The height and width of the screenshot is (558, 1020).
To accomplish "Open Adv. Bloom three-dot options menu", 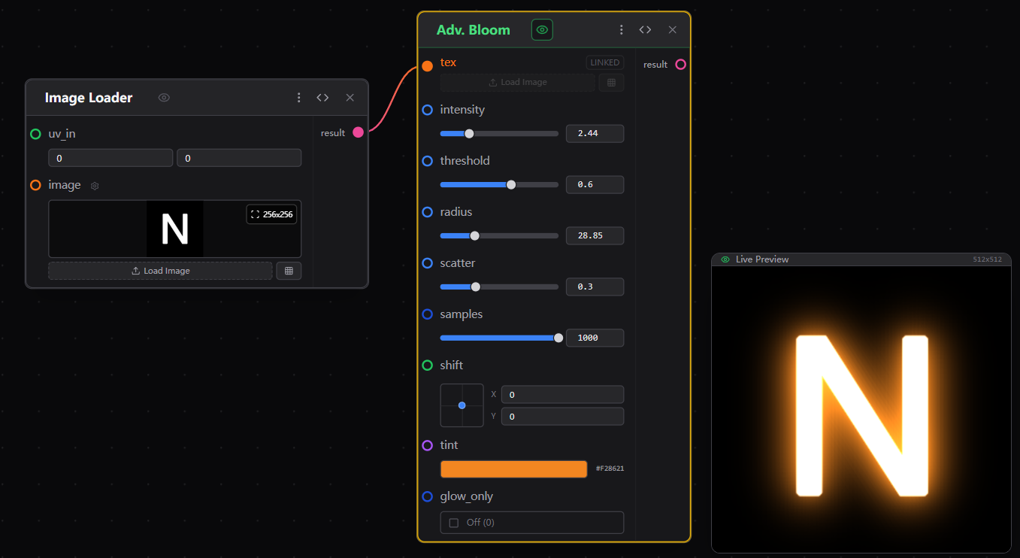I will (621, 30).
